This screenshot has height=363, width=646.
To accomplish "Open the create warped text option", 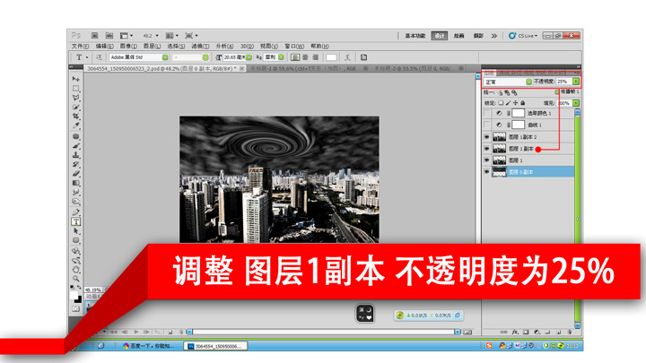I will point(348,57).
